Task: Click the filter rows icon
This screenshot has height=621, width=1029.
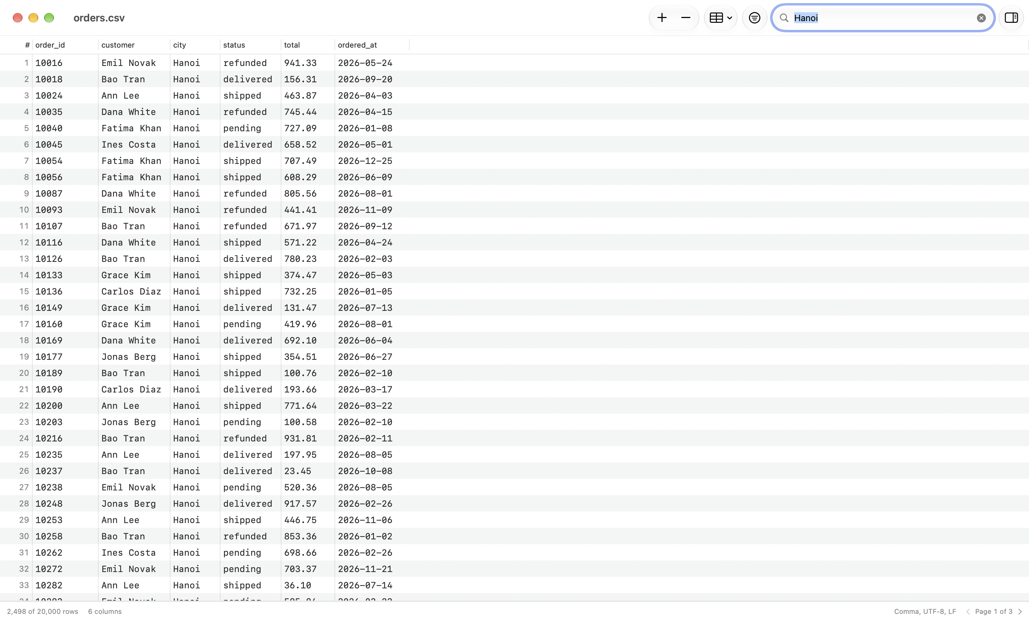Action: (x=754, y=18)
